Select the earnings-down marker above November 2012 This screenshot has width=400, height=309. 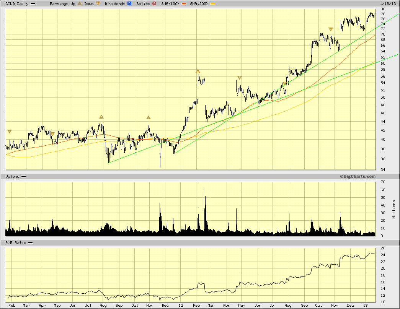click(331, 29)
